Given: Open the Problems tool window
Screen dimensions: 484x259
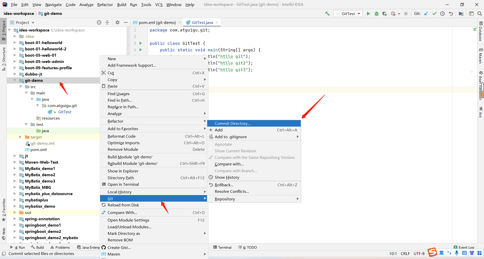Looking at the screenshot, I should click(60, 247).
